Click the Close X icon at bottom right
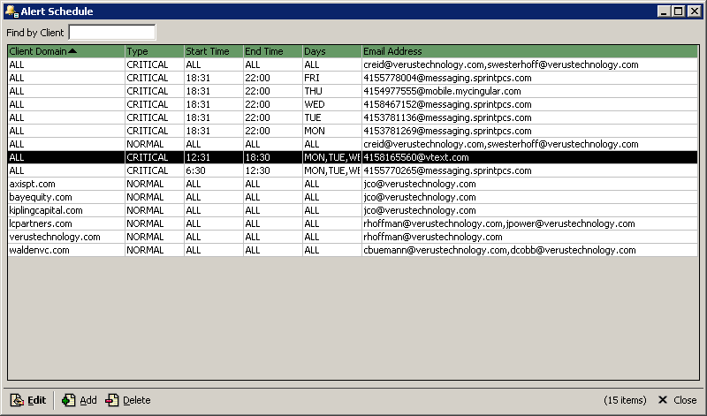 663,400
